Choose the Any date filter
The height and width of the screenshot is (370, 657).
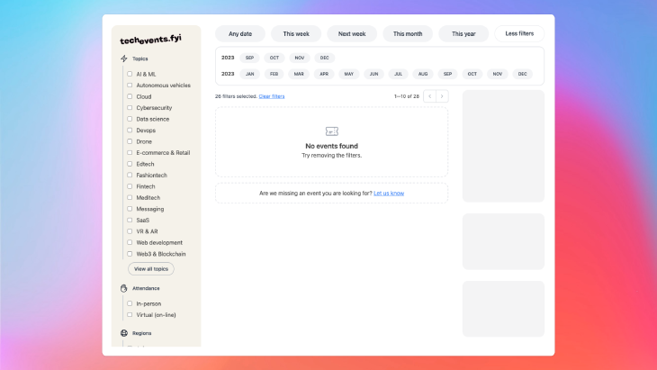[240, 33]
